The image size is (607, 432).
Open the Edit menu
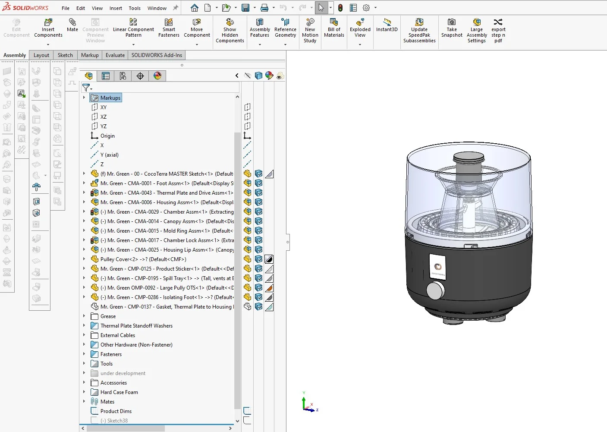coord(81,8)
